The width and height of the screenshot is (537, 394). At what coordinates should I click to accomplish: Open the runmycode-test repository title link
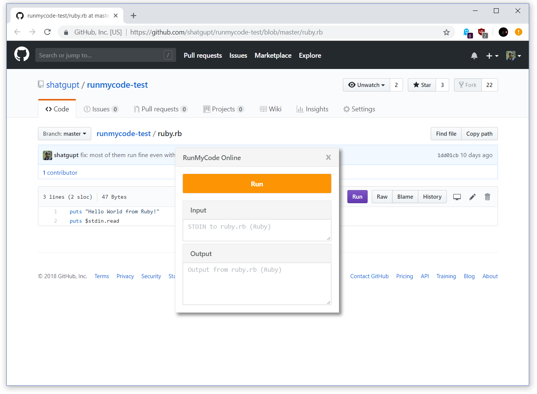click(117, 85)
